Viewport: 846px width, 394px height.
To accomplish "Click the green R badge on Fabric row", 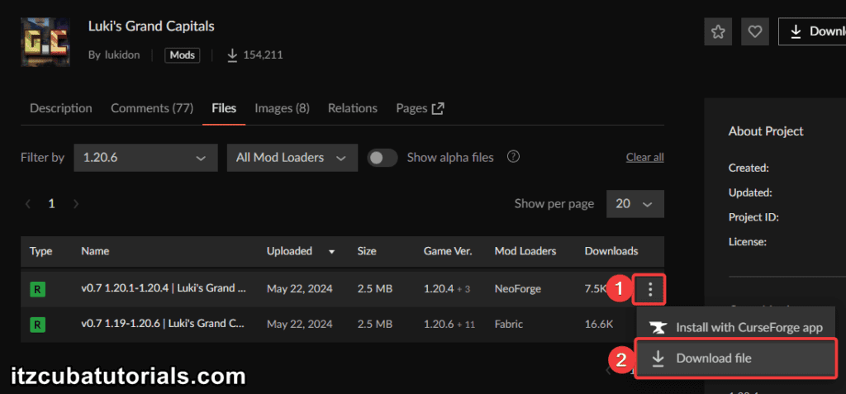I will (x=37, y=324).
